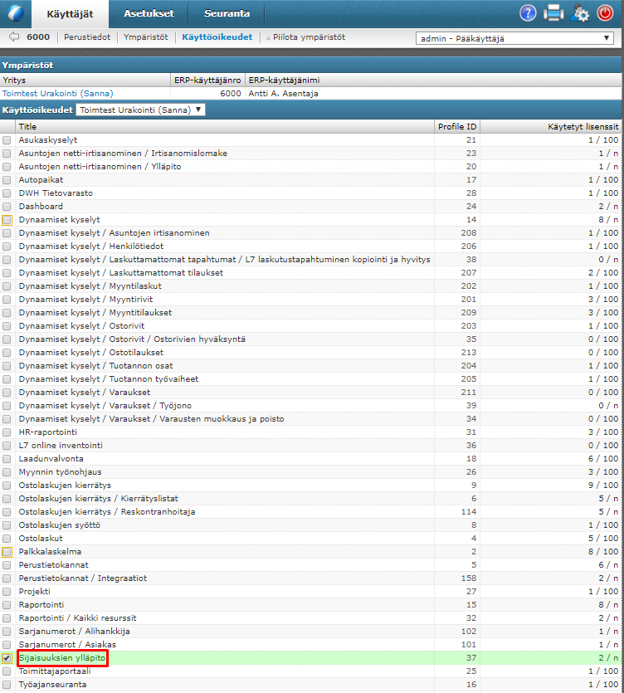Image resolution: width=624 pixels, height=693 pixels.
Task: Click the 6000 user number label
Action: point(38,37)
